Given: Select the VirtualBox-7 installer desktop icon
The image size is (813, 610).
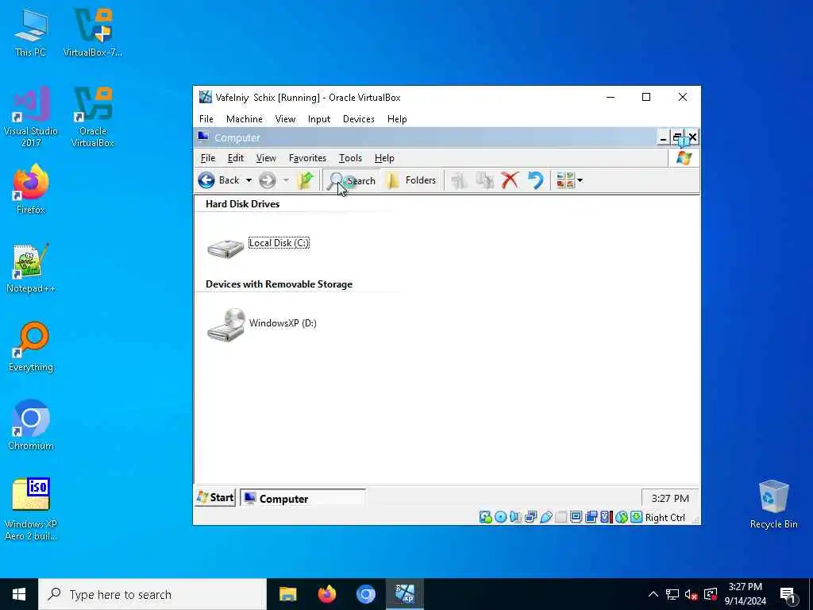Looking at the screenshot, I should coord(93,32).
